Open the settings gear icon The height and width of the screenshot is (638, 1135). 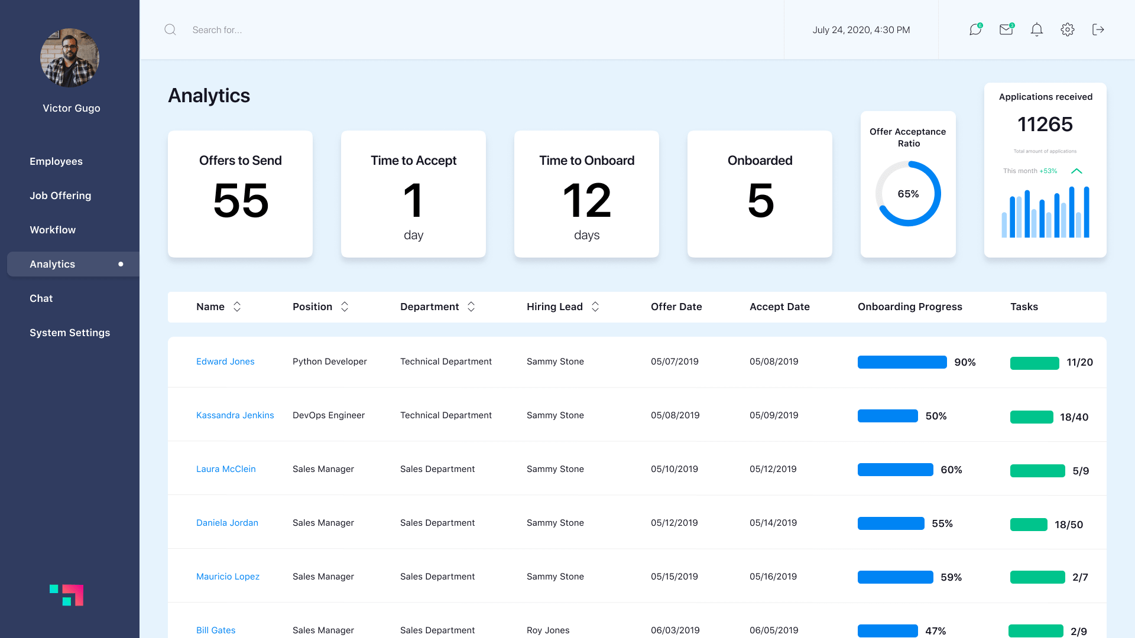click(x=1068, y=30)
